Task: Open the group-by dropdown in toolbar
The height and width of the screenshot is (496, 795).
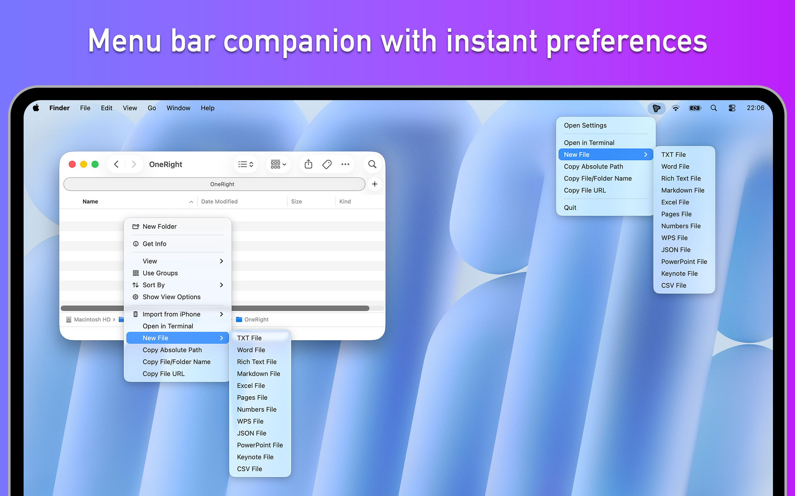Action: (x=278, y=164)
